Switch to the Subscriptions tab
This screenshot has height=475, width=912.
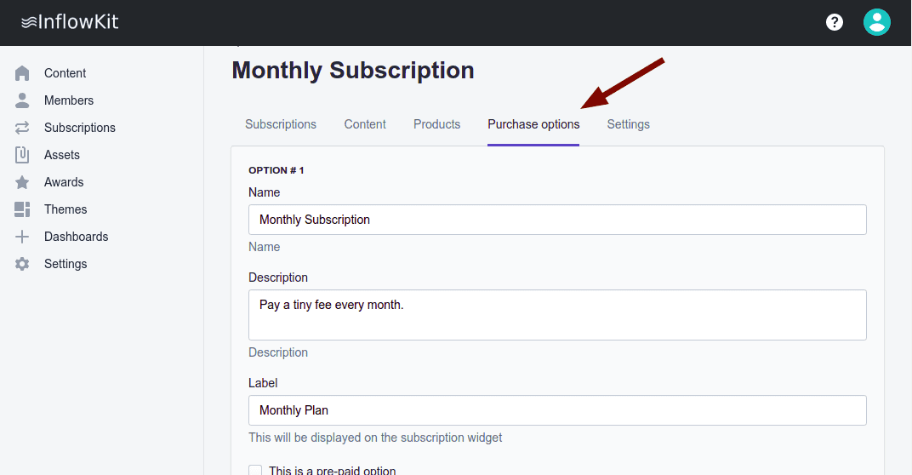pos(281,124)
